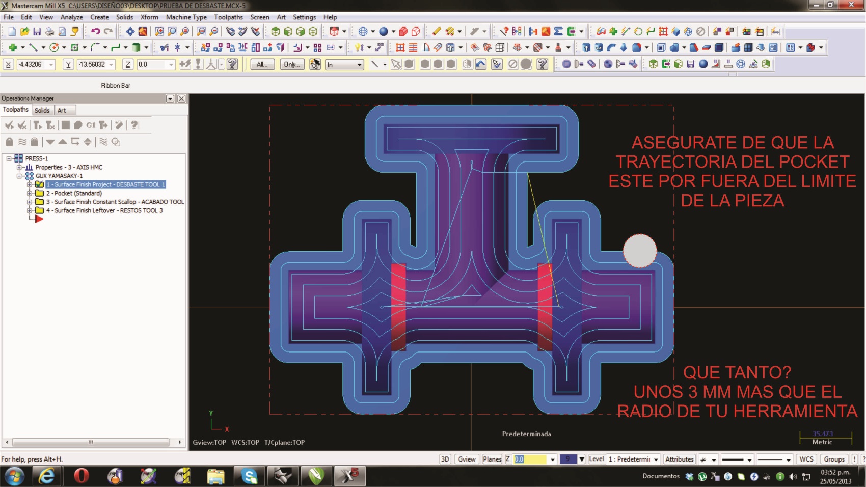Expand Properties - 3 - AXIS HMC

pos(19,167)
